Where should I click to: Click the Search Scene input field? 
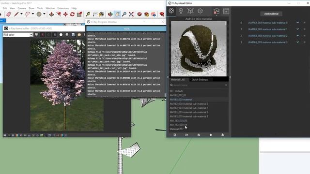[x=199, y=85]
